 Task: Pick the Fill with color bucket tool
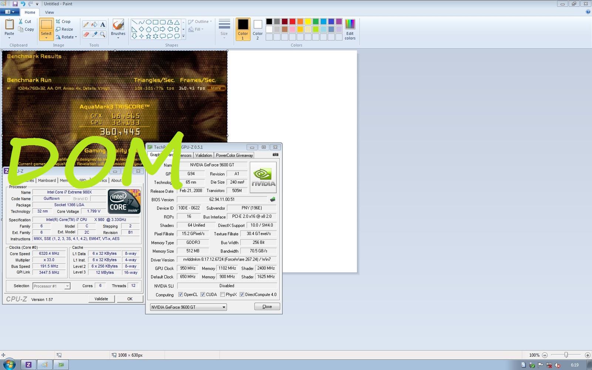pos(94,24)
